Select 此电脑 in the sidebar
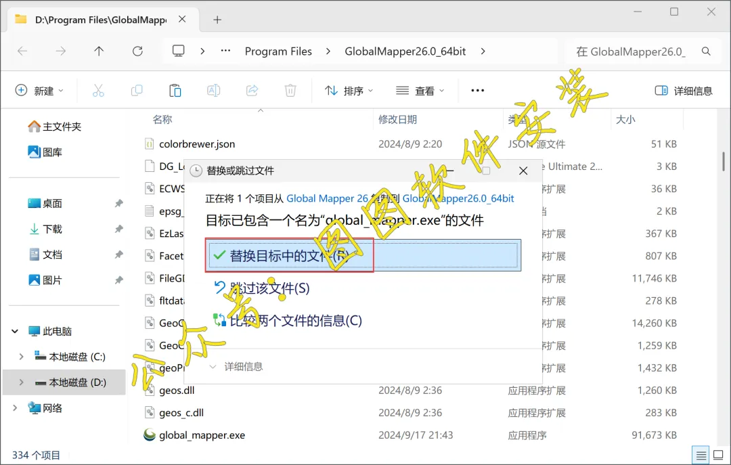This screenshot has width=731, height=465. tap(50, 331)
